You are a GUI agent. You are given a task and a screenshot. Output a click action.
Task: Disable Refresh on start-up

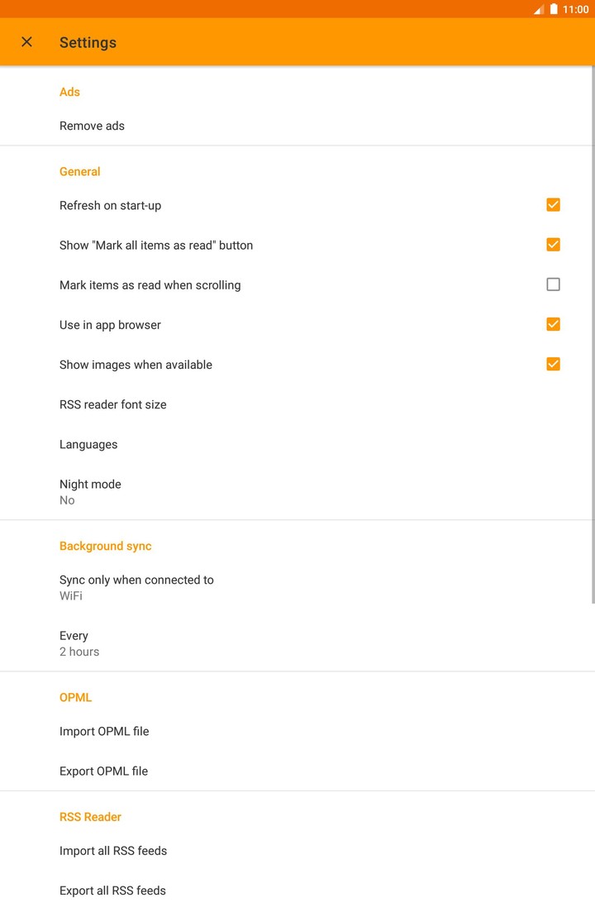(553, 204)
